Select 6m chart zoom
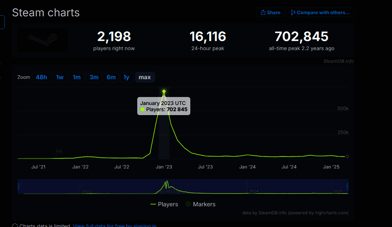392x227 pixels. point(111,77)
